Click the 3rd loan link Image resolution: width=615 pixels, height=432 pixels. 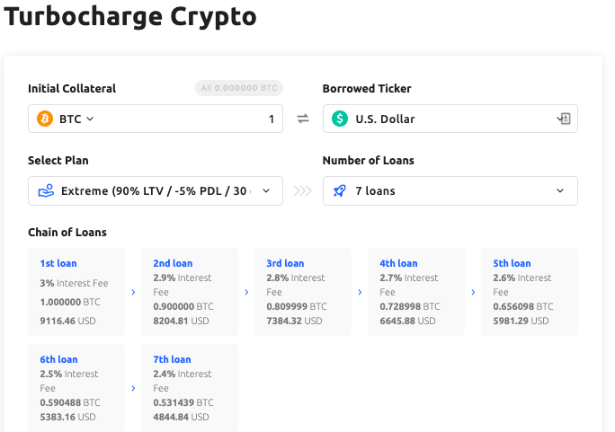pos(285,263)
